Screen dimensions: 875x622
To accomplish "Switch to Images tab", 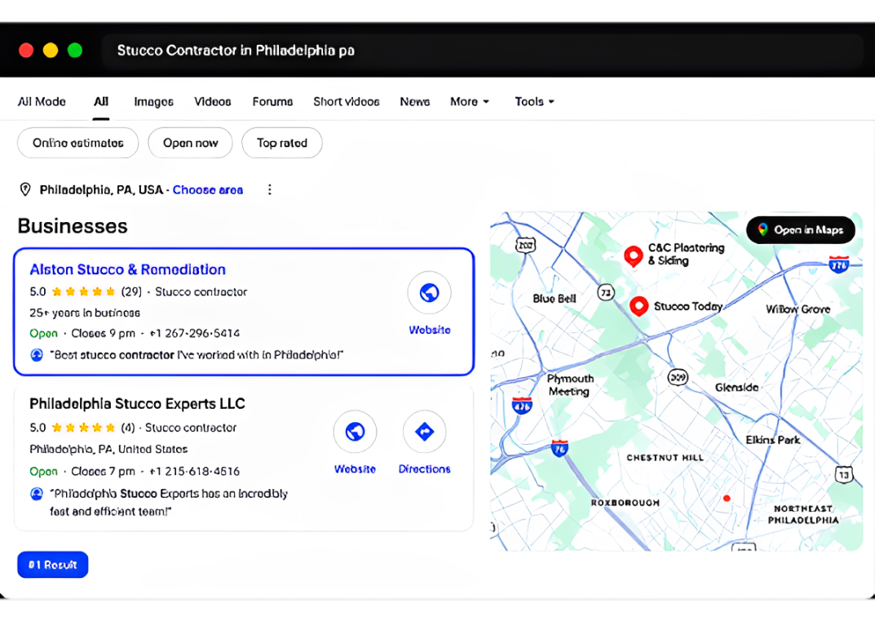I will (153, 101).
